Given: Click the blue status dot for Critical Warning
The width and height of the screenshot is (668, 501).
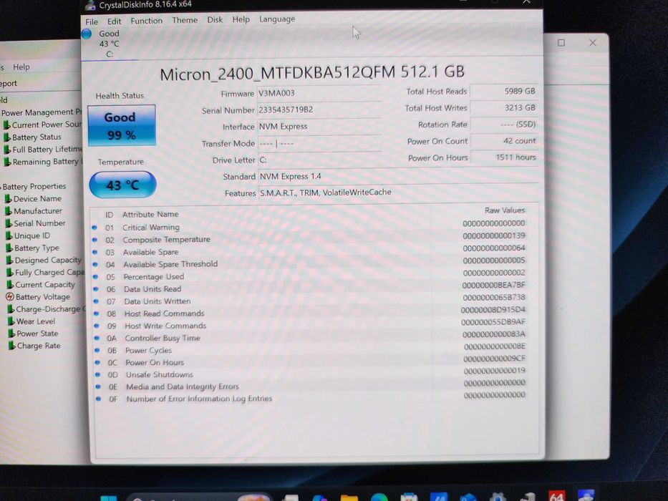Looking at the screenshot, I should click(x=95, y=228).
